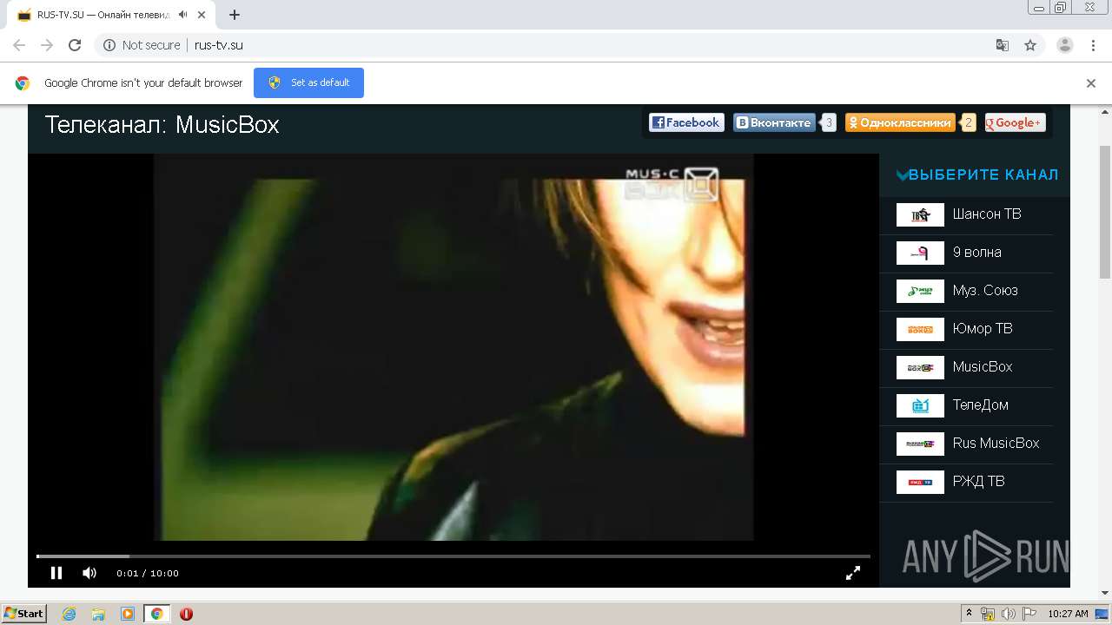
Task: Enter fullscreen video mode
Action: point(853,573)
